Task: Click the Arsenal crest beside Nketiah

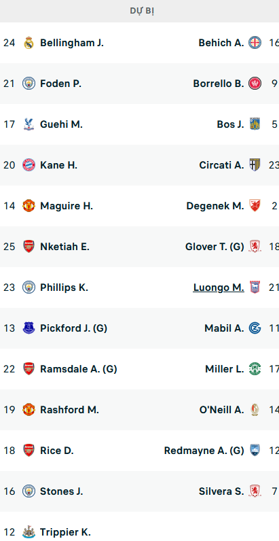Action: pyautogui.click(x=29, y=247)
